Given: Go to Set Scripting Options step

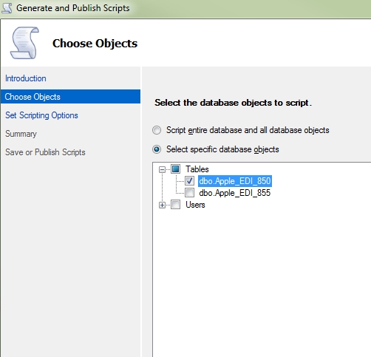Looking at the screenshot, I should (x=41, y=115).
